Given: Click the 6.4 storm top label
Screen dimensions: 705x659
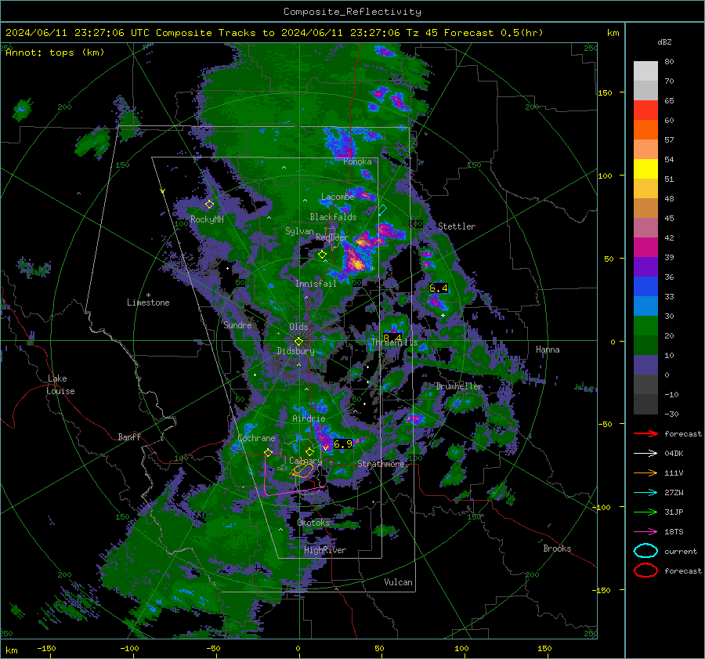Looking at the screenshot, I should point(439,288).
